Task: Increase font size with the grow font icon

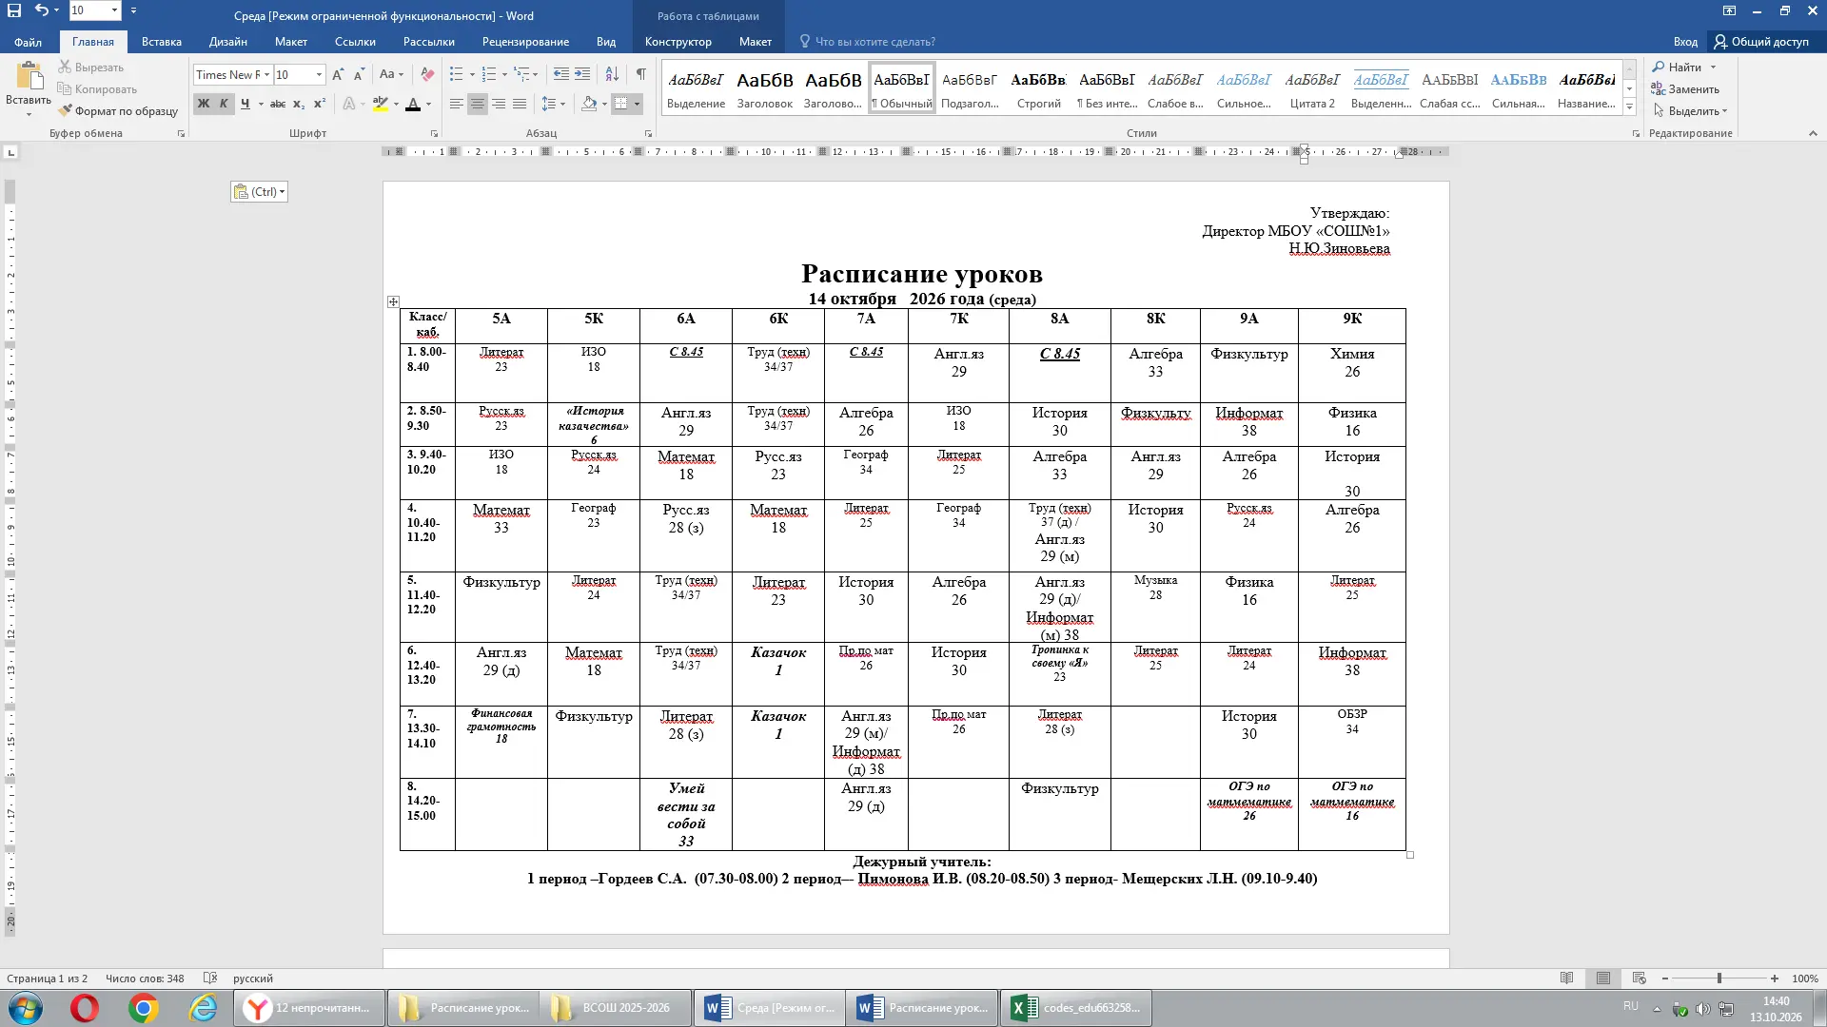Action: [338, 75]
